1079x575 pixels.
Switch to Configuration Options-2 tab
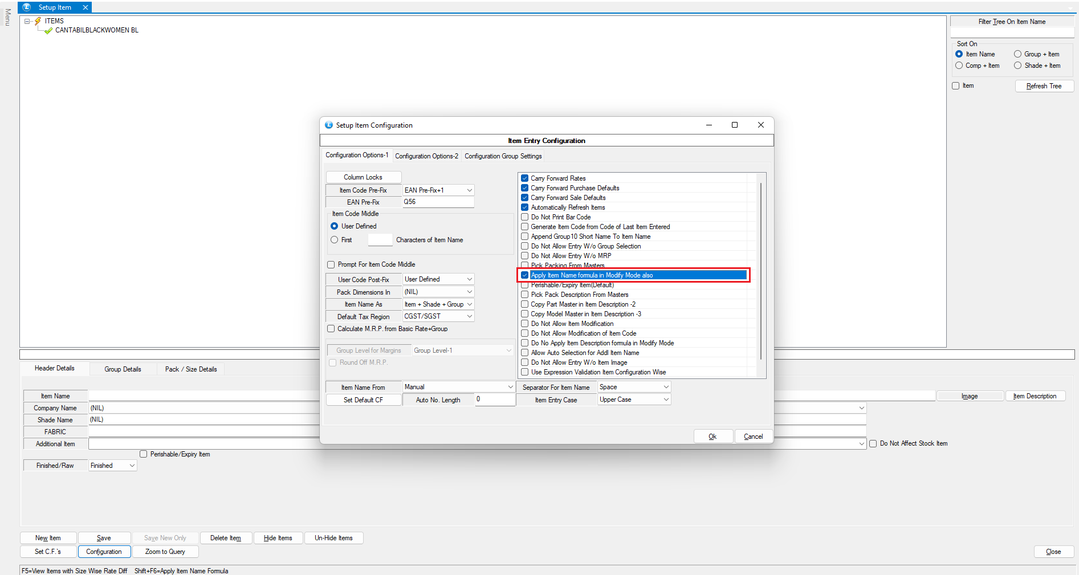coord(426,156)
